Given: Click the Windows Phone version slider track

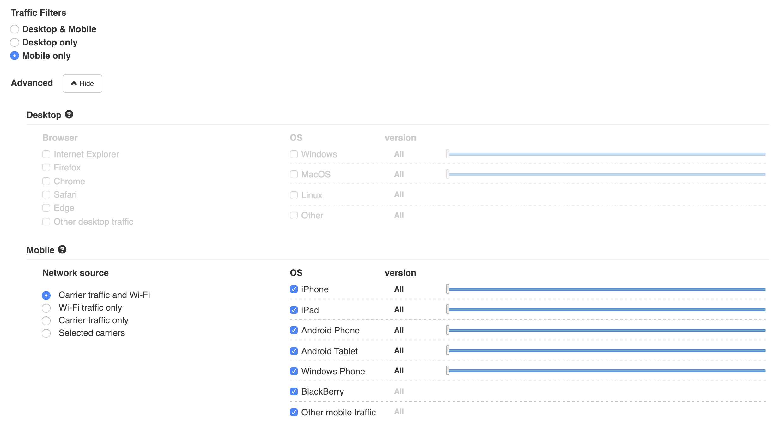Looking at the screenshot, I should 607,371.
